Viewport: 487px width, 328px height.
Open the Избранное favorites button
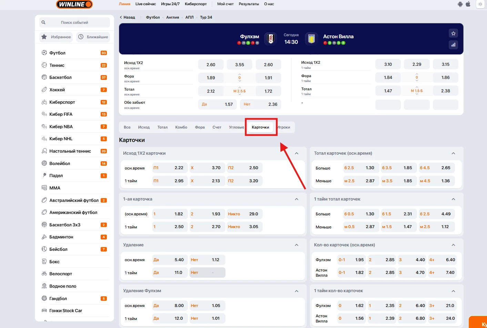tap(56, 37)
